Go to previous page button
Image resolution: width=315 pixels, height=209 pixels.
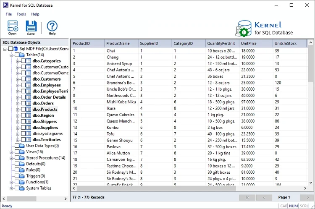pos(264,197)
